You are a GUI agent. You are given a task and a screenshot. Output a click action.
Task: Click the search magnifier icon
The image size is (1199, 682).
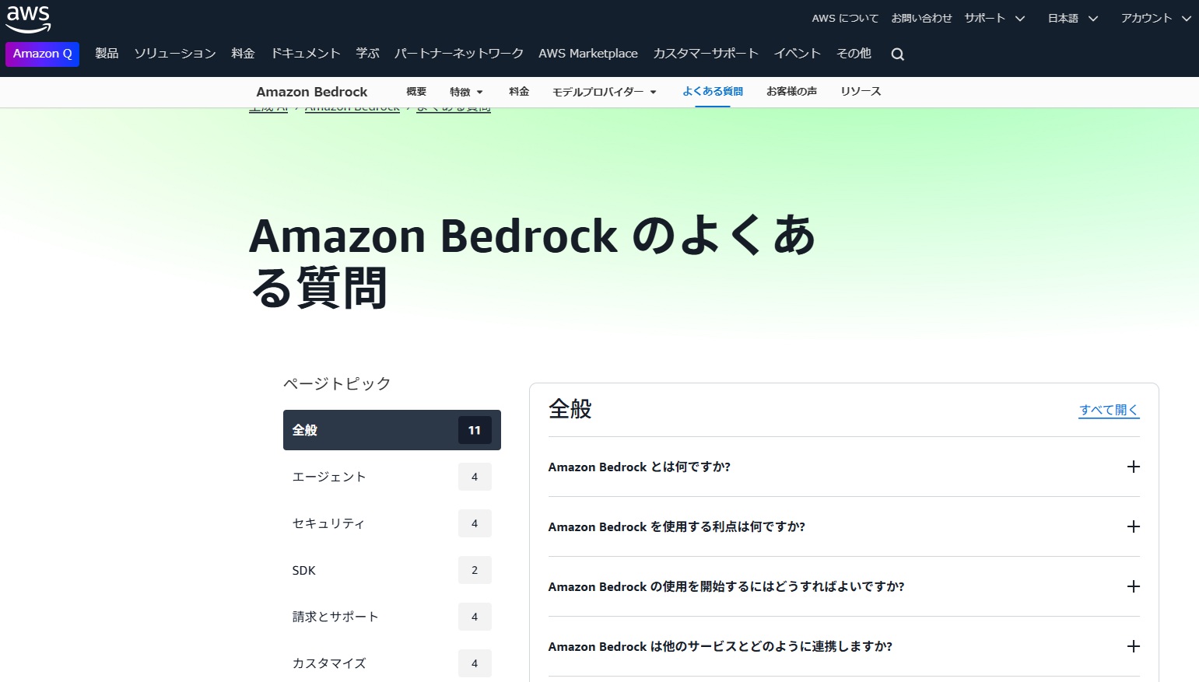pyautogui.click(x=897, y=54)
